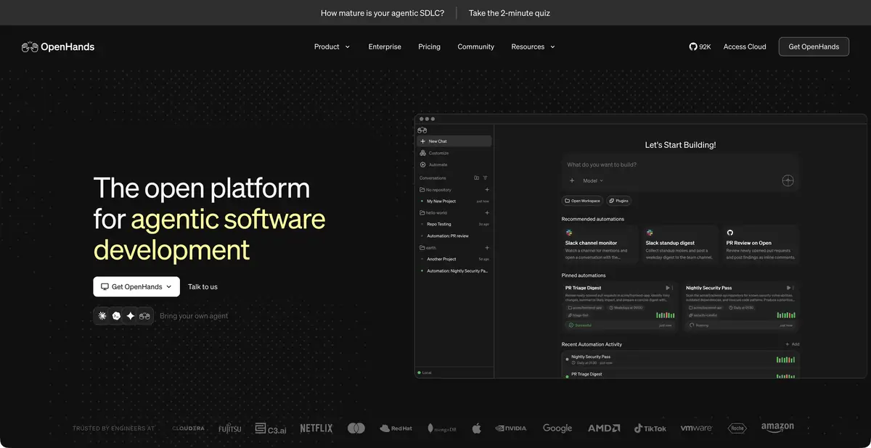This screenshot has width=871, height=448.
Task: Click the Local status indicator in the sidebar
Action: pos(425,373)
